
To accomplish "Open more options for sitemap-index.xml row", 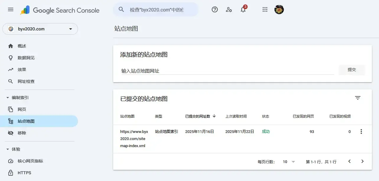I will coord(361,132).
